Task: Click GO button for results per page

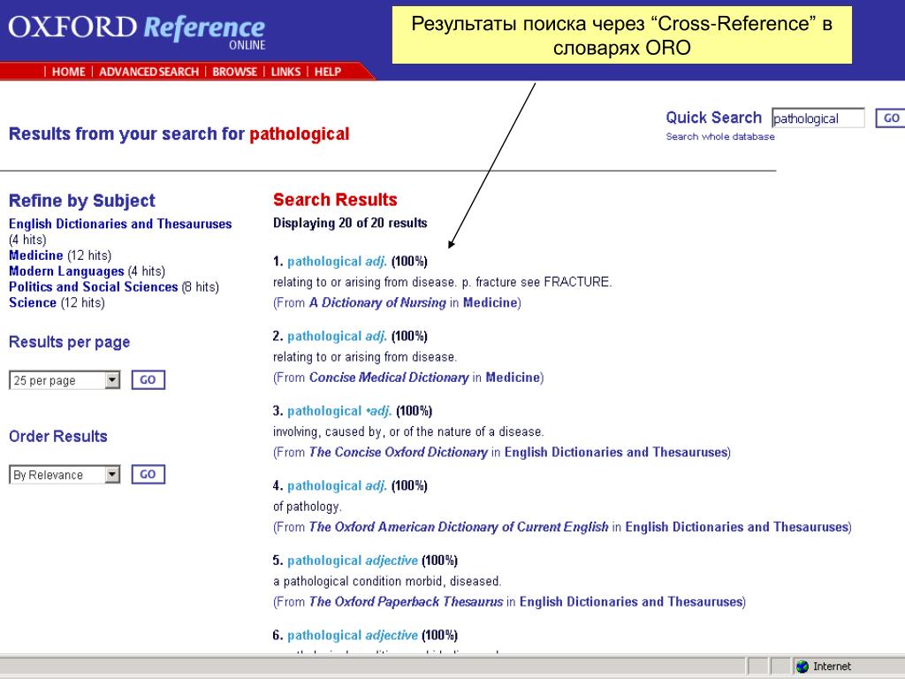Action: tap(148, 380)
